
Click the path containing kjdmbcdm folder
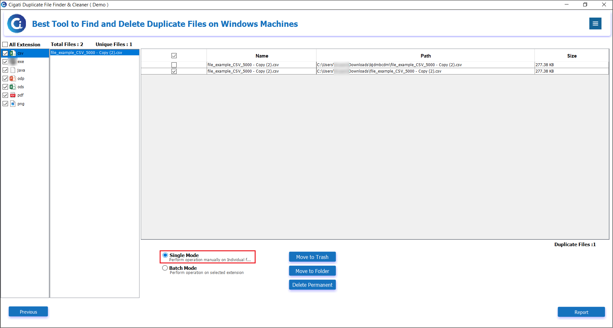coord(426,65)
